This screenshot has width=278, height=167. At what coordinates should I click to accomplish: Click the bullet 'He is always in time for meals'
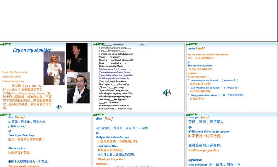click(204, 80)
